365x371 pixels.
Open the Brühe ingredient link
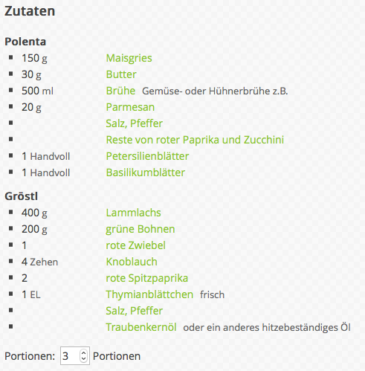point(120,91)
